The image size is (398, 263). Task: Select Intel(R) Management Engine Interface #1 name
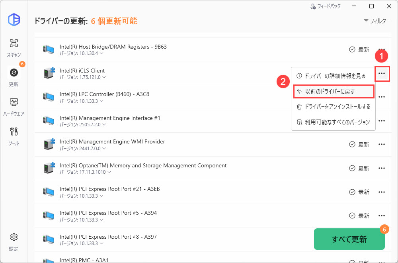pos(110,118)
